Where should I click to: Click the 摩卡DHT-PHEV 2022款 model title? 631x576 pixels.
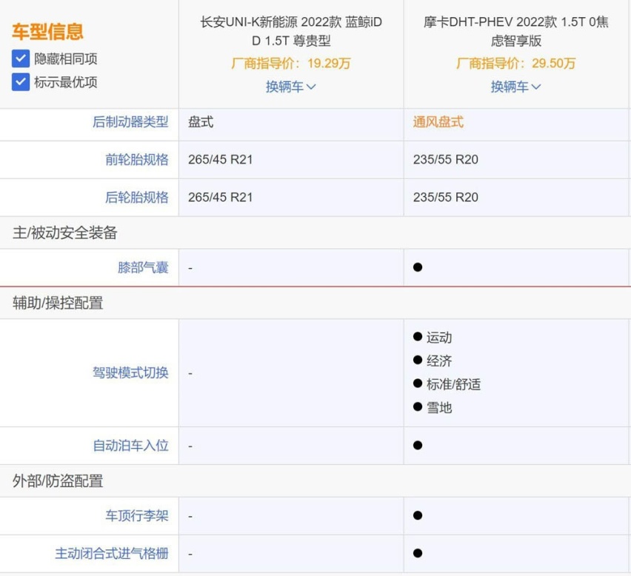[x=516, y=31]
